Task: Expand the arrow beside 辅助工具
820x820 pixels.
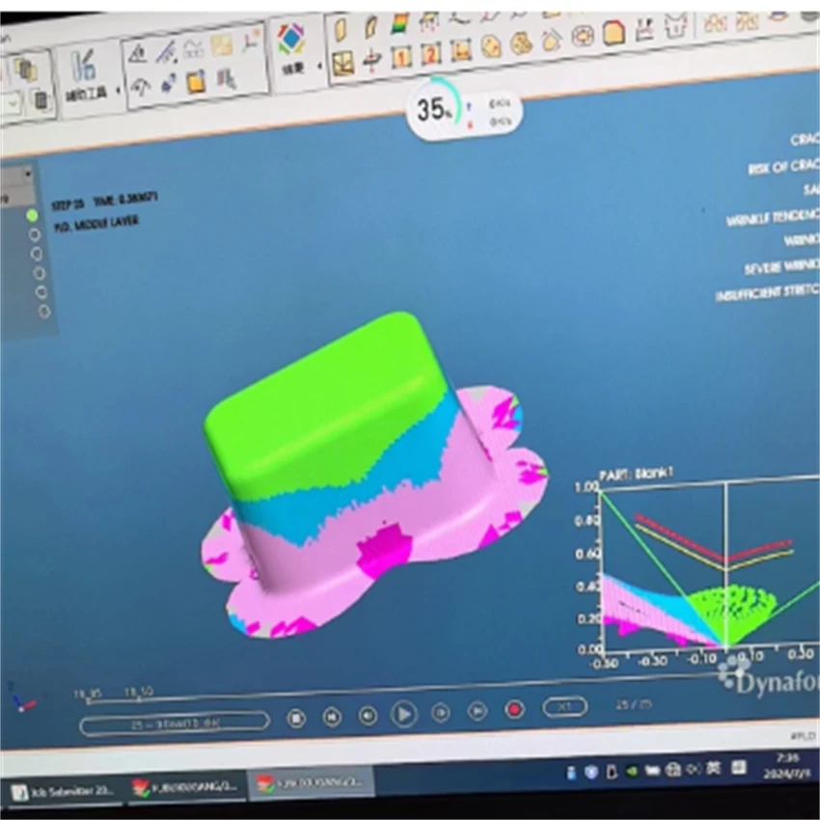Action: click(x=119, y=91)
